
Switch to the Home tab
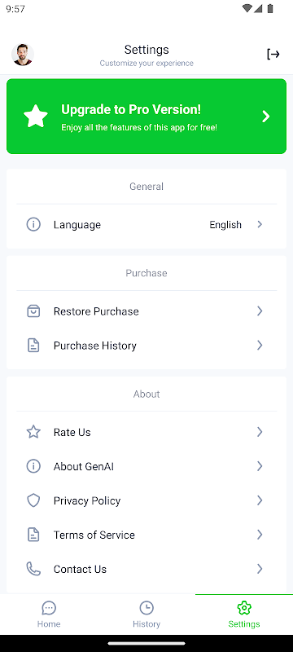pos(49,615)
